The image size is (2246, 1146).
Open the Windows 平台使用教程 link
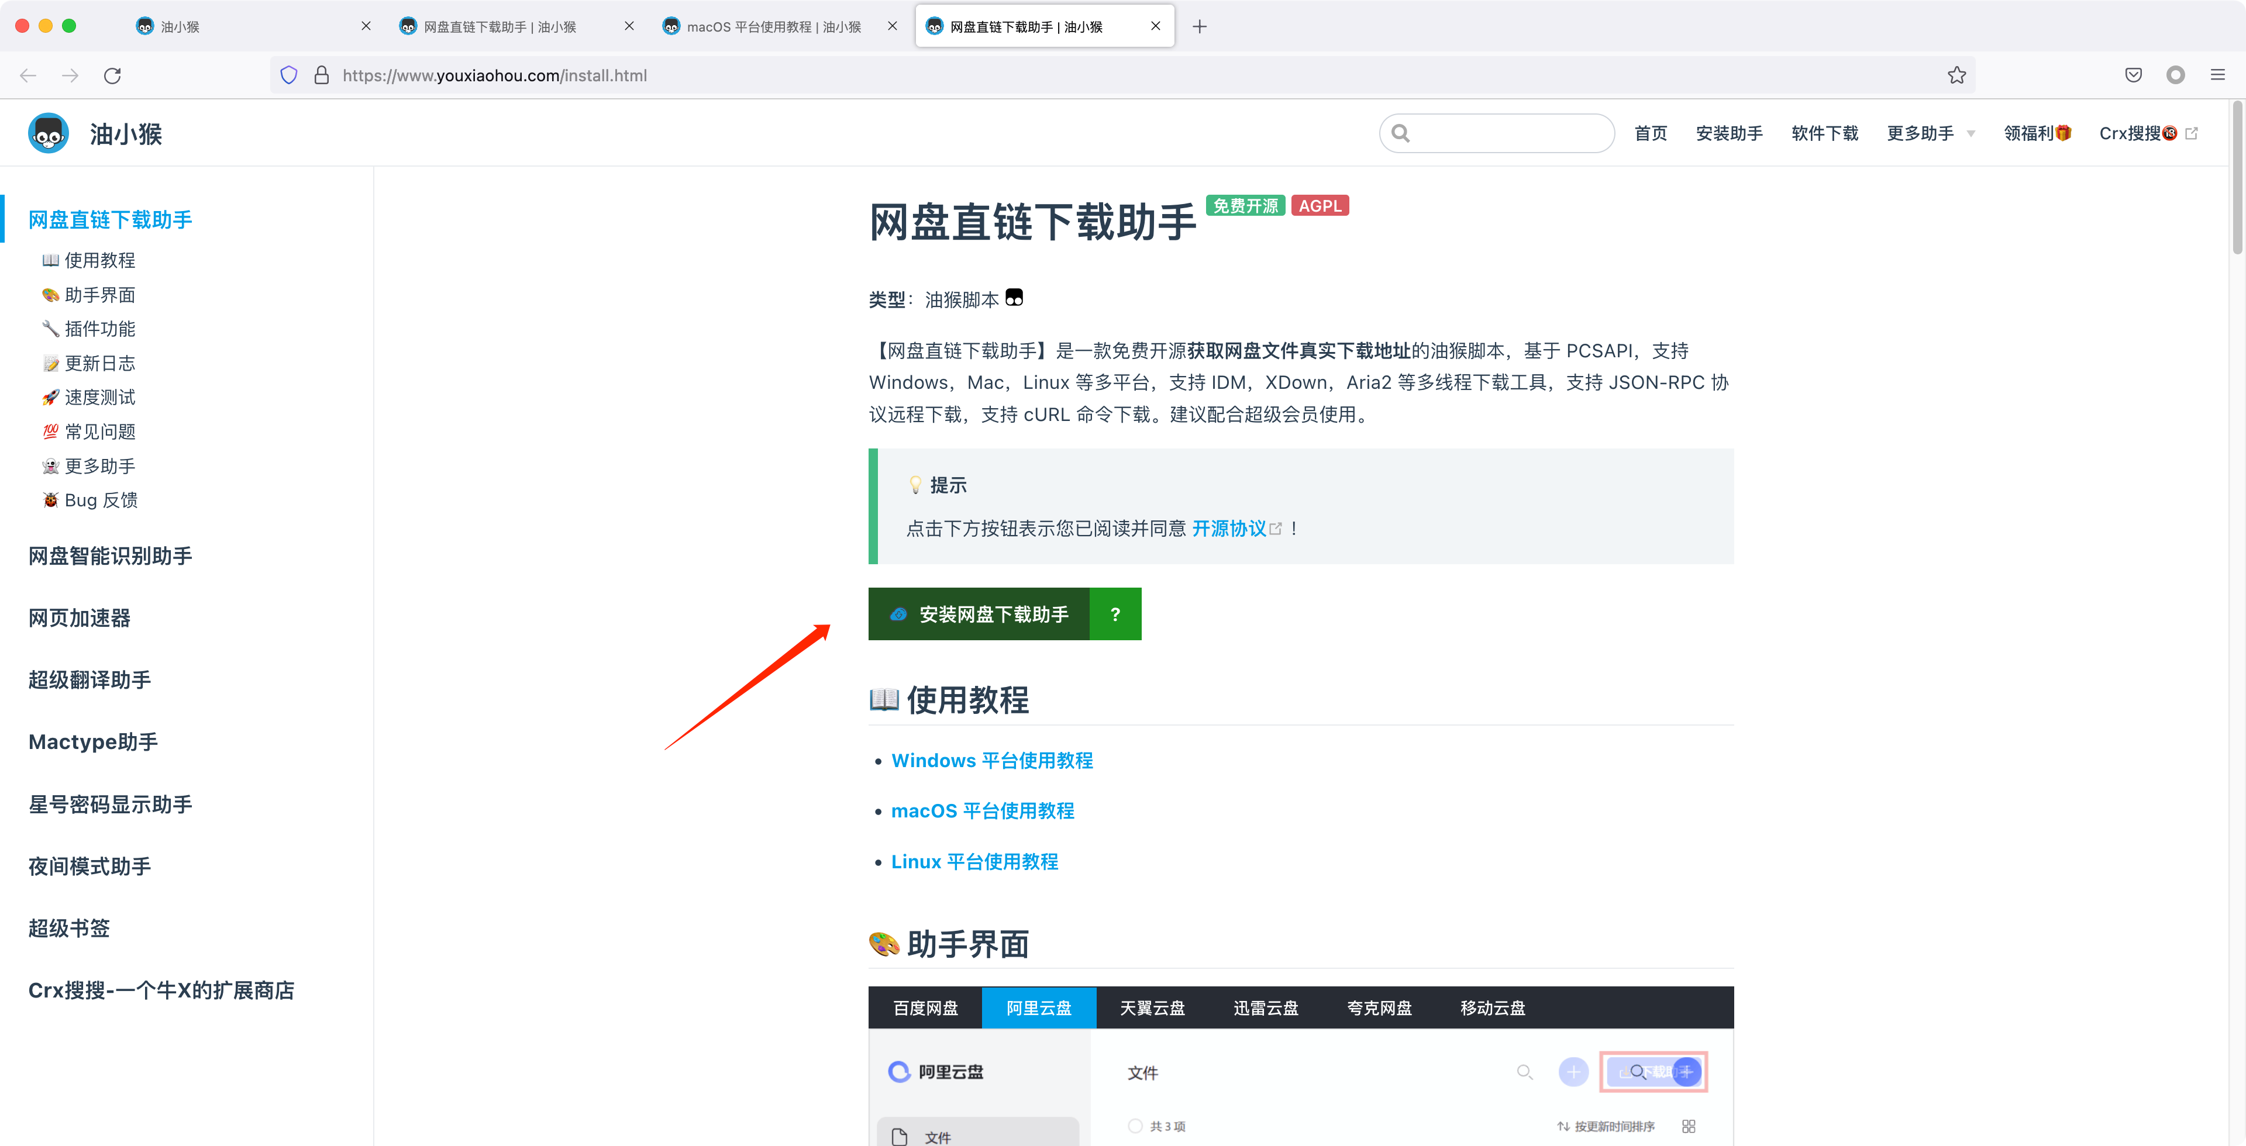click(x=992, y=761)
